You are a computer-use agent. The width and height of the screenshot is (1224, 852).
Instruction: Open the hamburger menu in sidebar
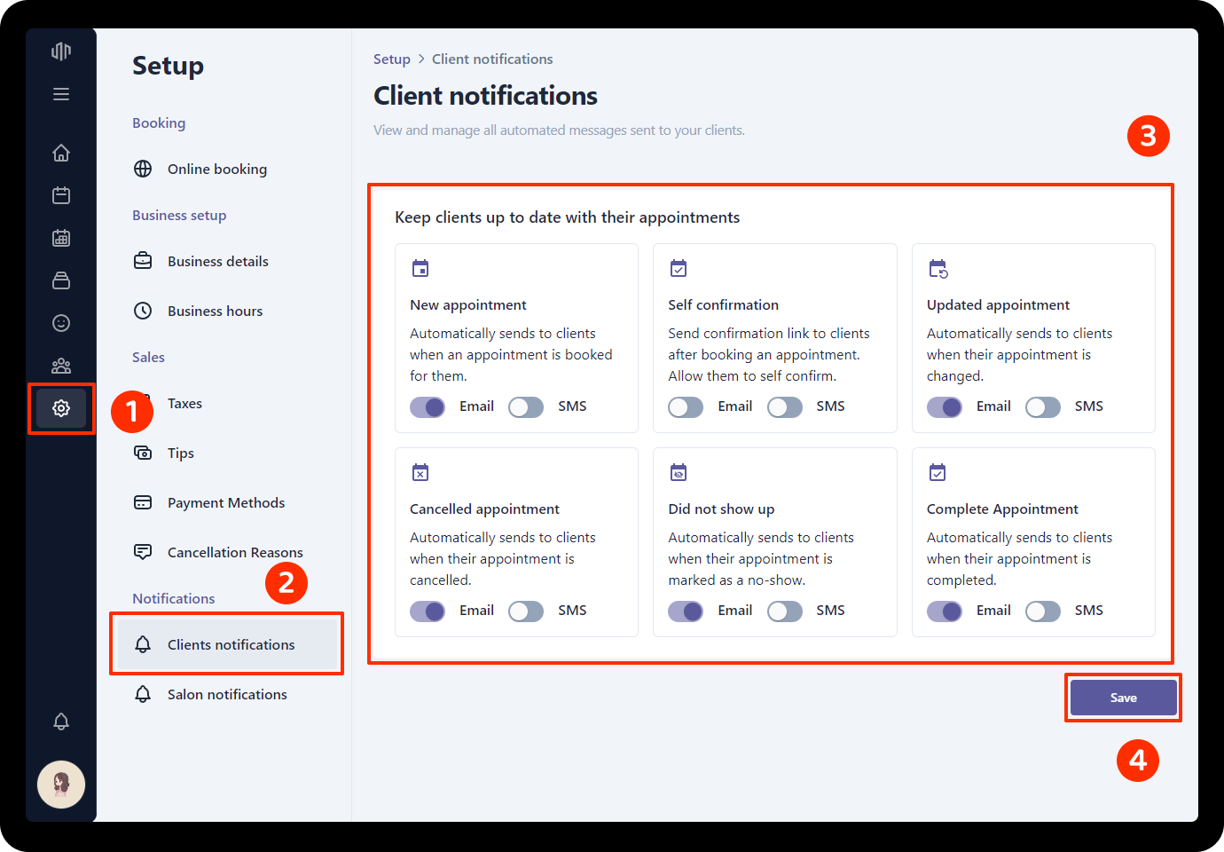pyautogui.click(x=61, y=94)
